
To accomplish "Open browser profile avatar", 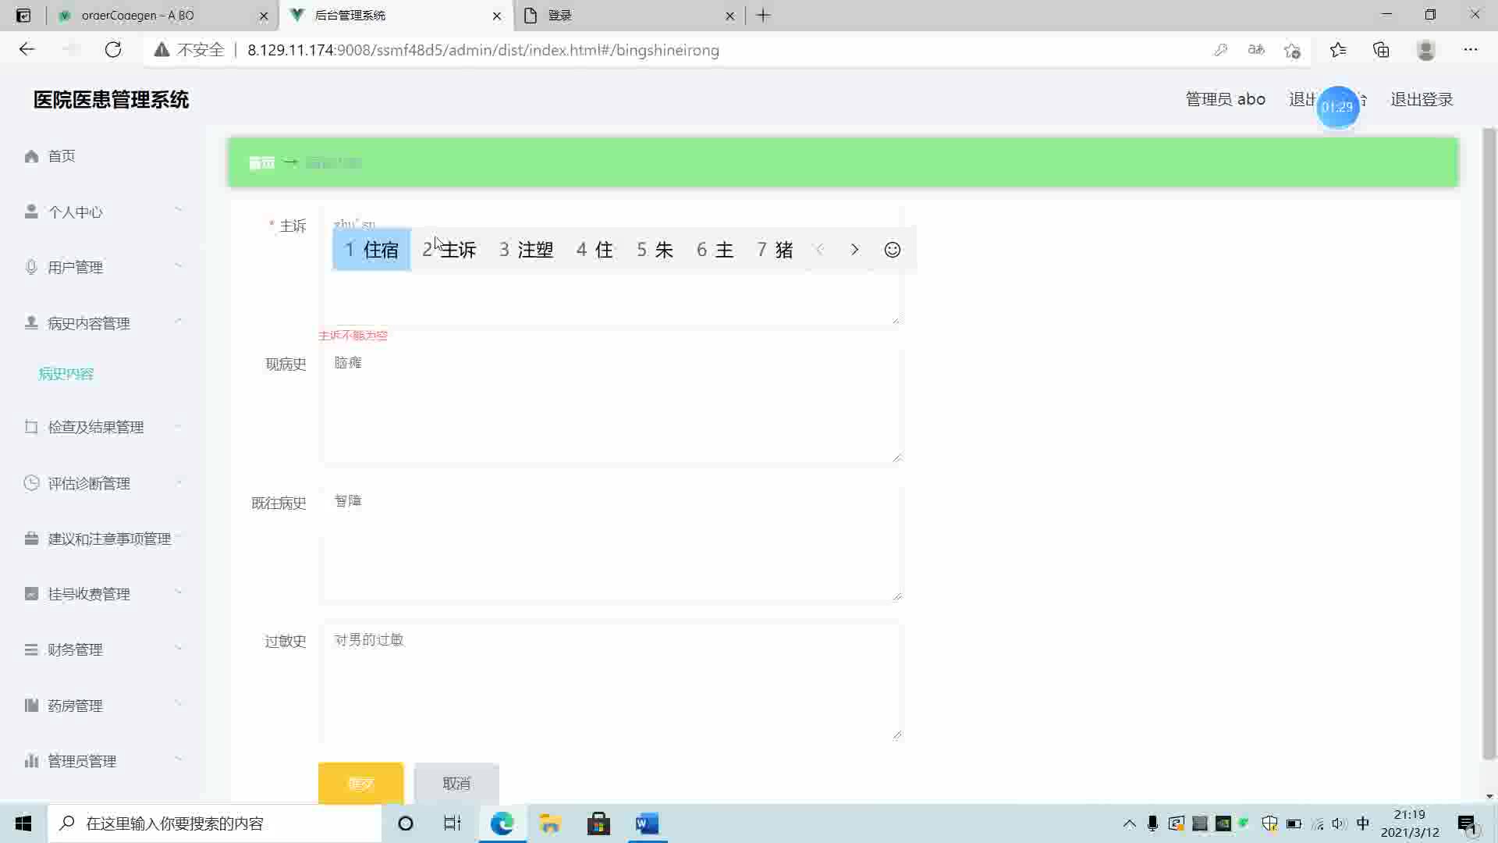I will [1426, 50].
